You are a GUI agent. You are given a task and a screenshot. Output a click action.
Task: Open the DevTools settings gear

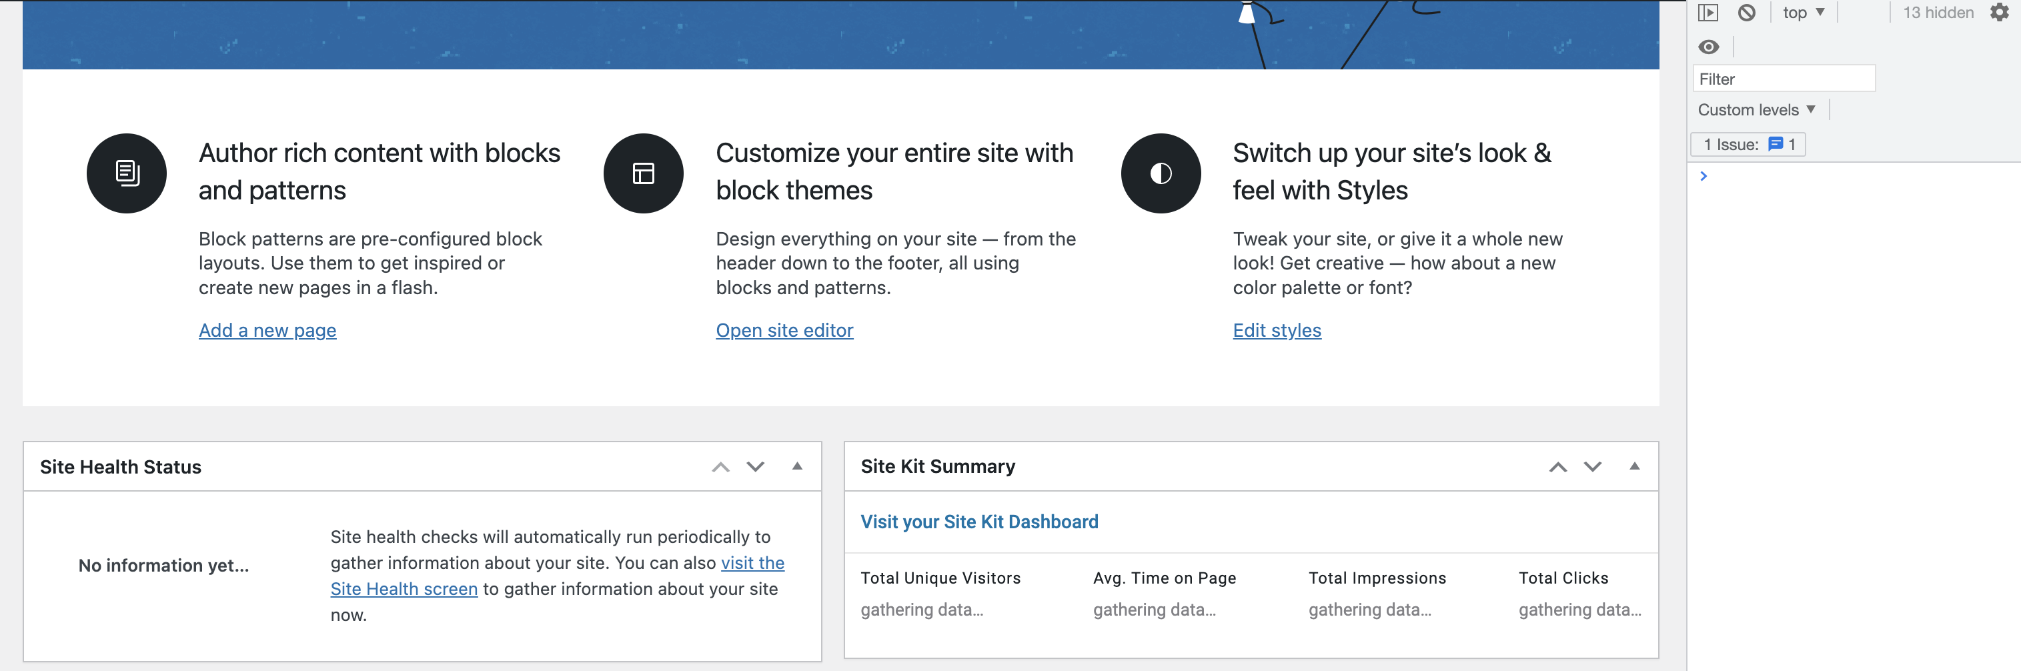point(1998,13)
